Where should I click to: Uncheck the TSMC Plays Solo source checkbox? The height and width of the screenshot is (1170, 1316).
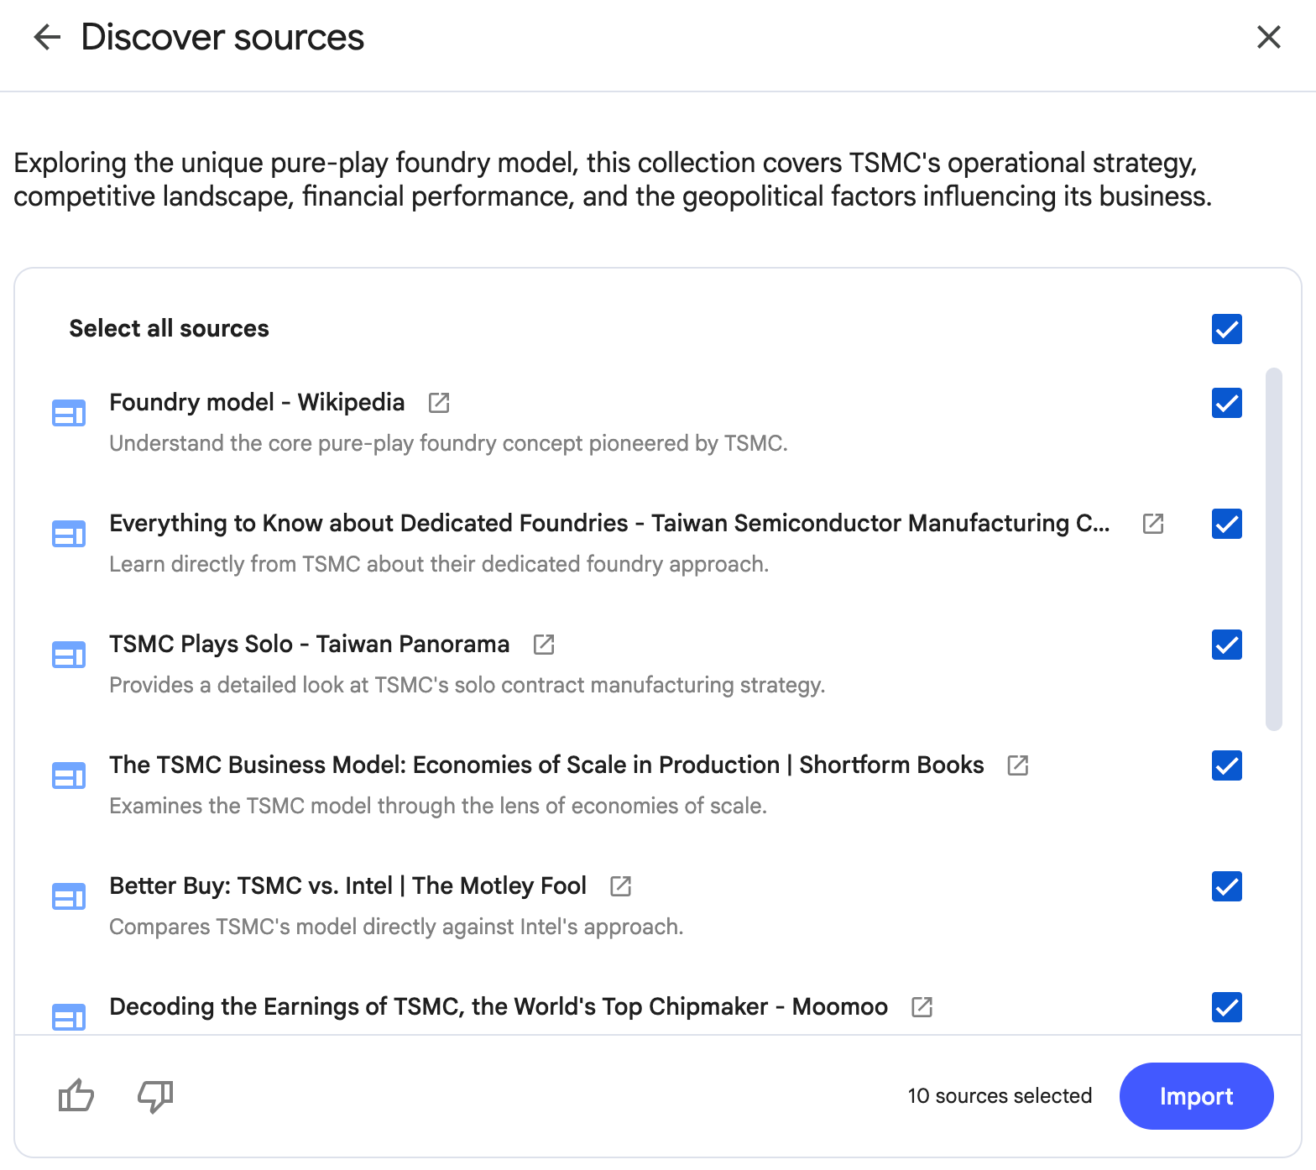[1226, 645]
